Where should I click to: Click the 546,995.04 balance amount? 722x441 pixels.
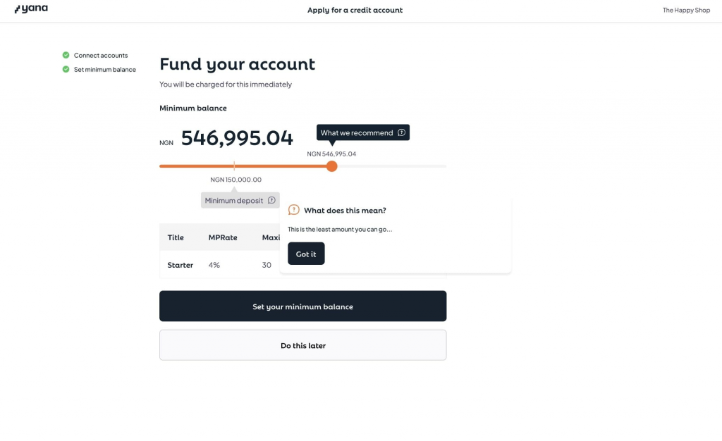[x=237, y=139]
